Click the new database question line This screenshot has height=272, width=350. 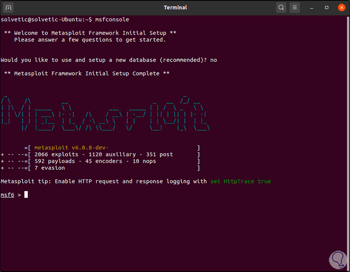109,60
